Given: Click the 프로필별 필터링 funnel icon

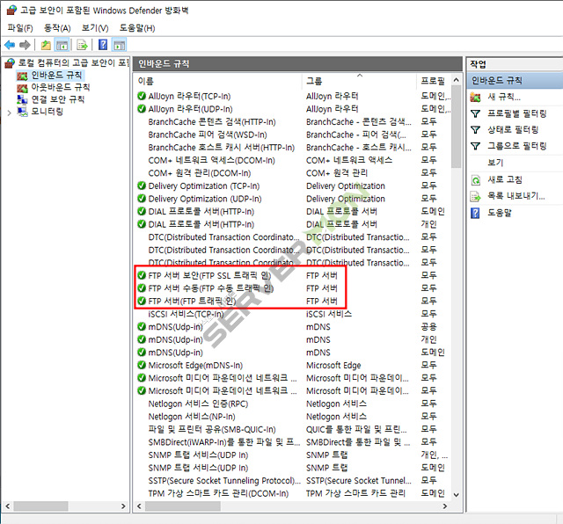Looking at the screenshot, I should tap(475, 113).
